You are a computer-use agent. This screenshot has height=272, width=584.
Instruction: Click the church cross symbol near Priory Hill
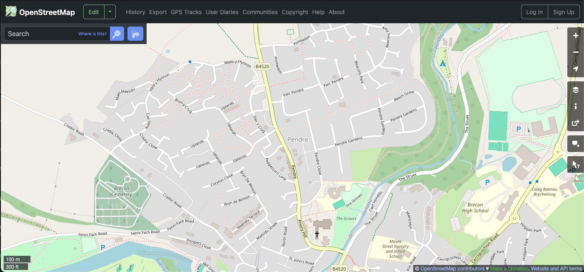point(317,234)
